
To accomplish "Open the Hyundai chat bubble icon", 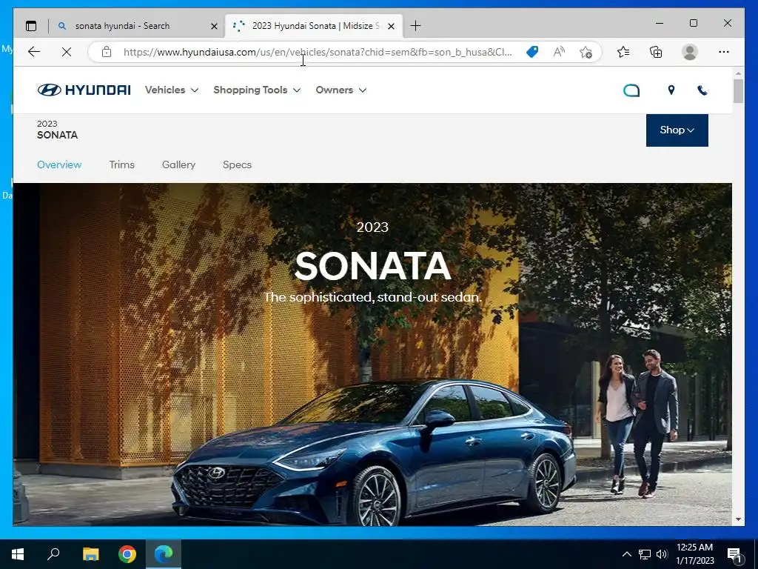I will (631, 90).
